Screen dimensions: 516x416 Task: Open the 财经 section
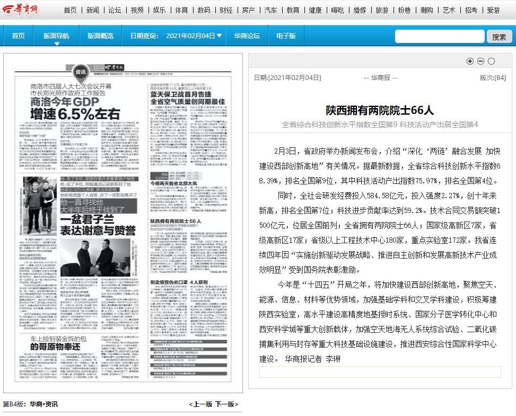[226, 10]
